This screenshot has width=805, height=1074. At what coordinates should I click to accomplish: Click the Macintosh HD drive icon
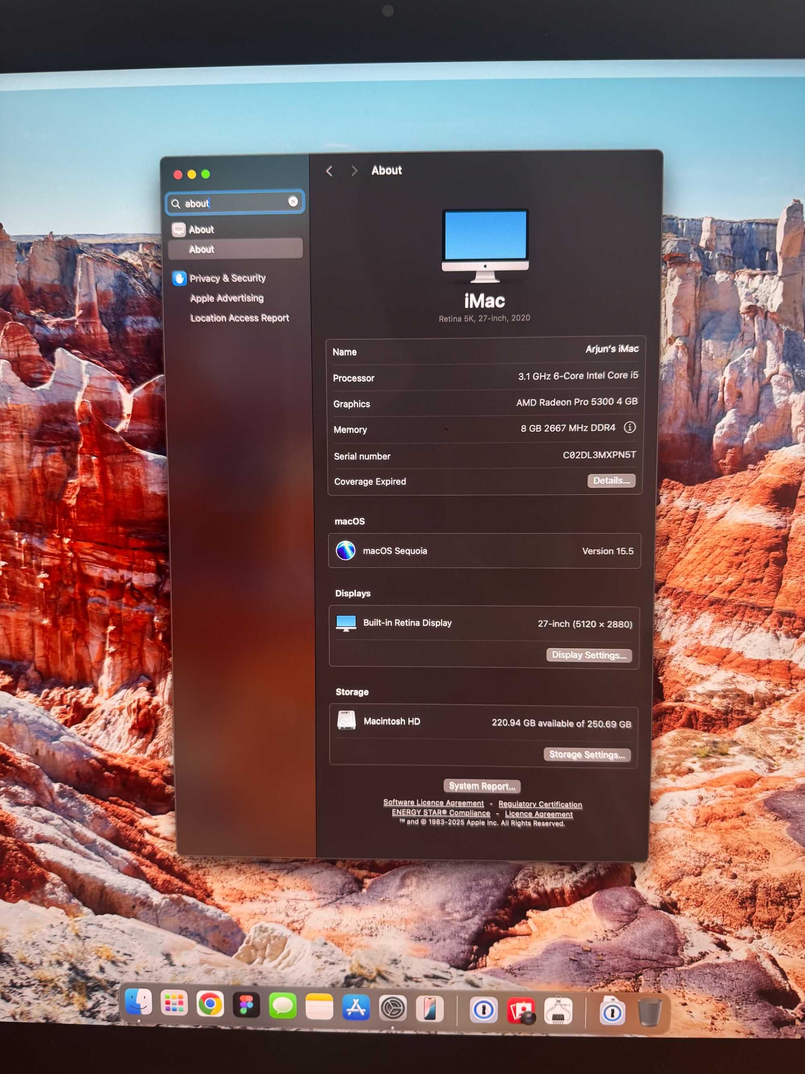coord(347,721)
